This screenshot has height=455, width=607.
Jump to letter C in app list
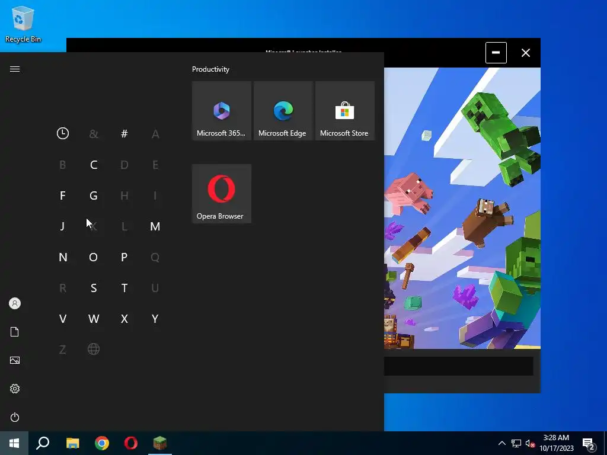(94, 165)
